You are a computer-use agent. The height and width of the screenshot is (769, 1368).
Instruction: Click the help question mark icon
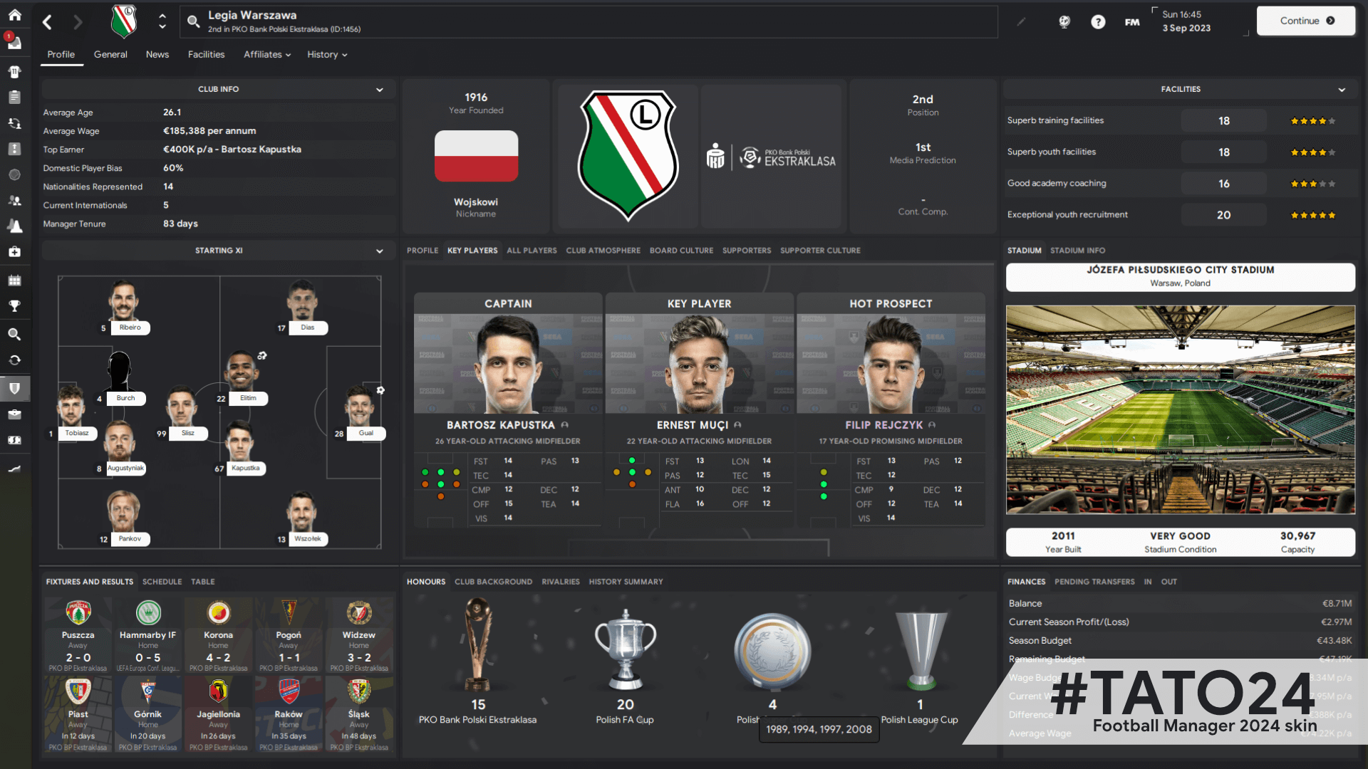click(1098, 22)
